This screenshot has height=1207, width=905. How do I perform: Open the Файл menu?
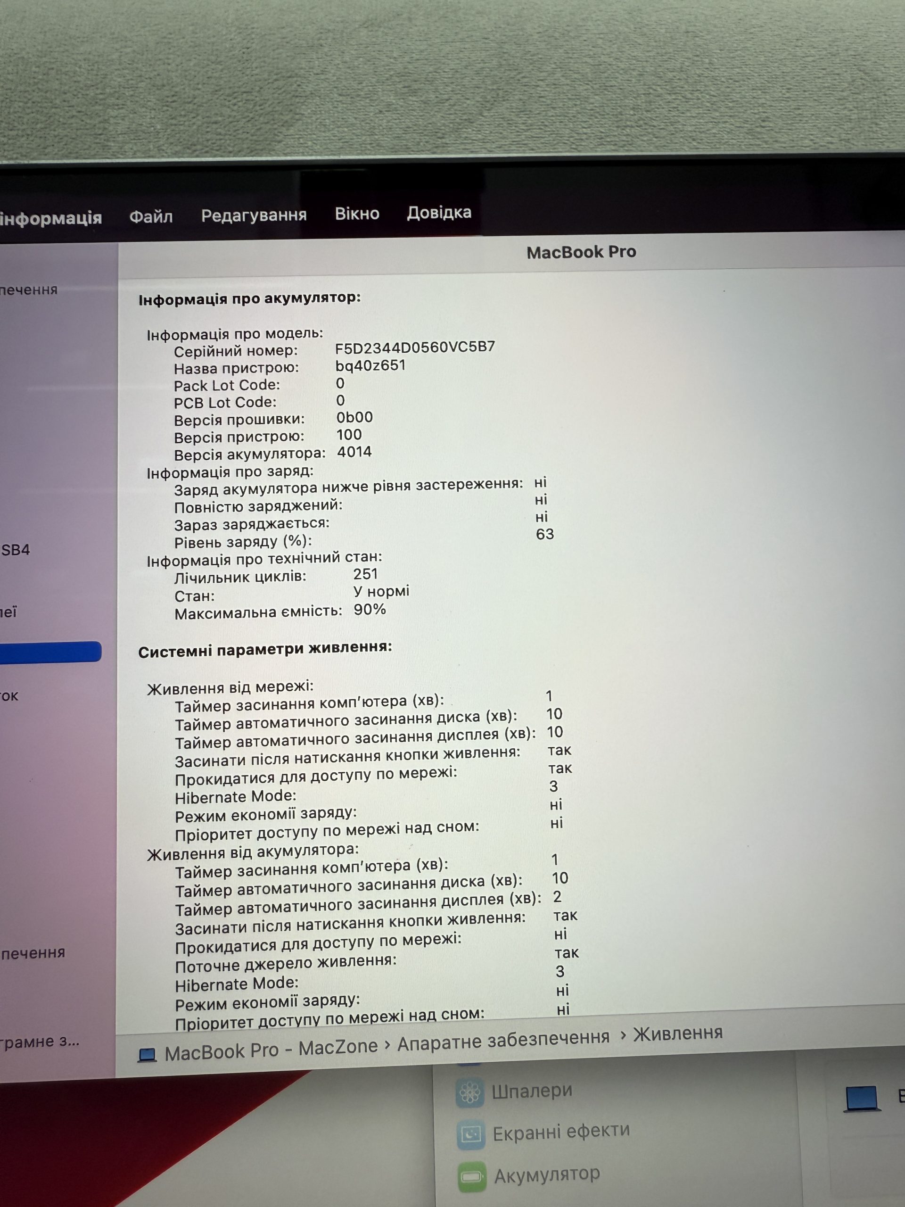point(151,216)
